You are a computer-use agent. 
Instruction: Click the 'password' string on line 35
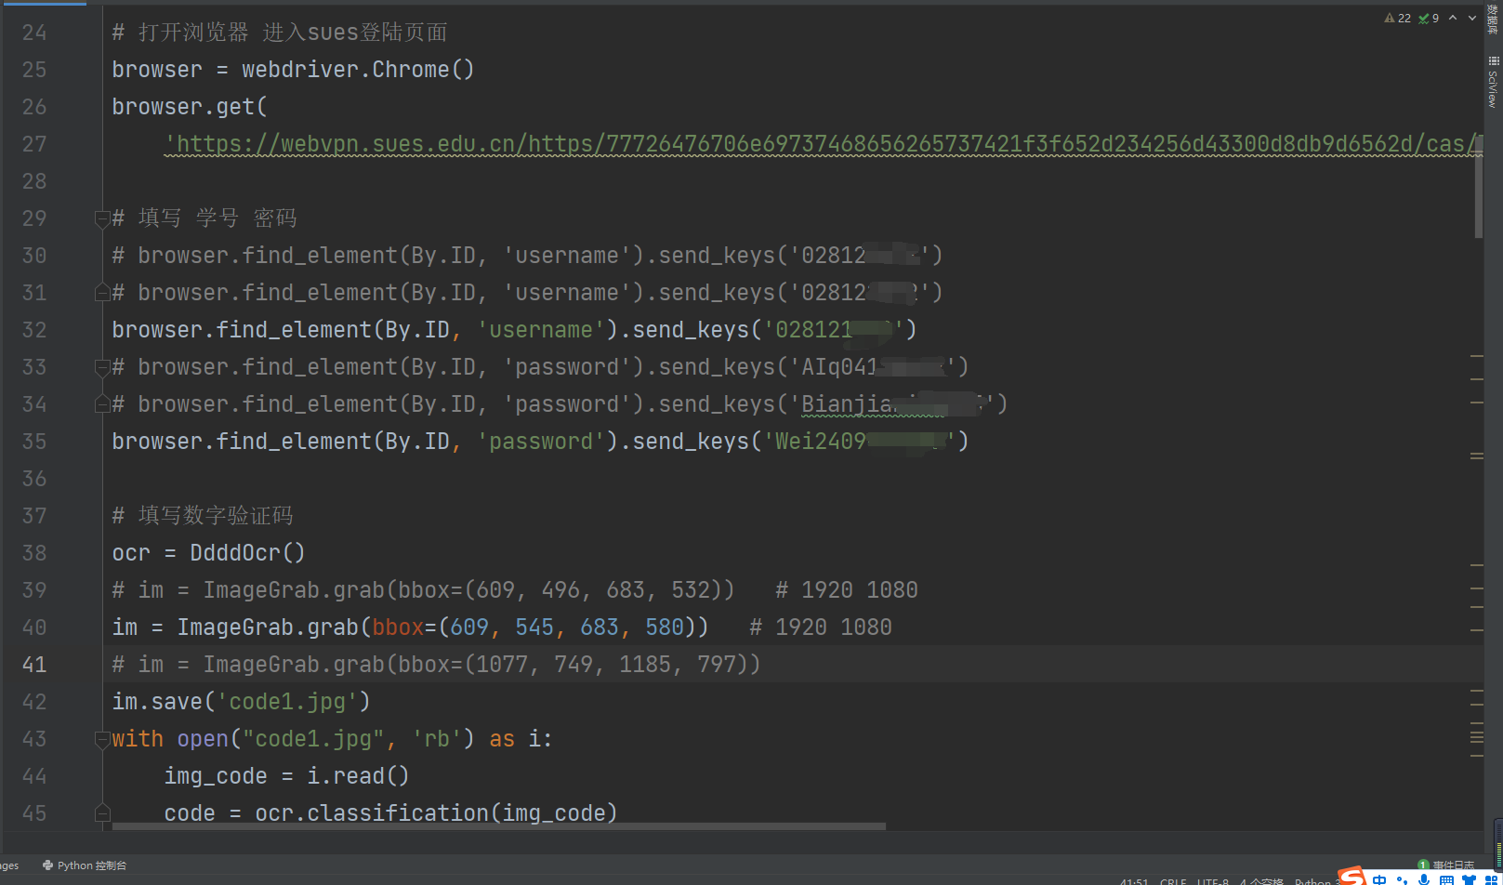tap(541, 442)
